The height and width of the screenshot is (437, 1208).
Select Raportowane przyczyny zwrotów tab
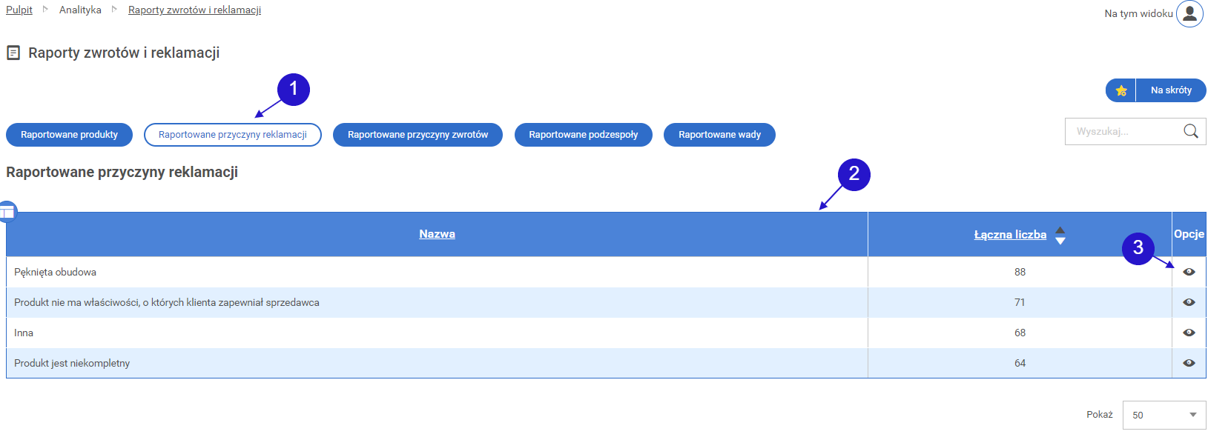417,135
